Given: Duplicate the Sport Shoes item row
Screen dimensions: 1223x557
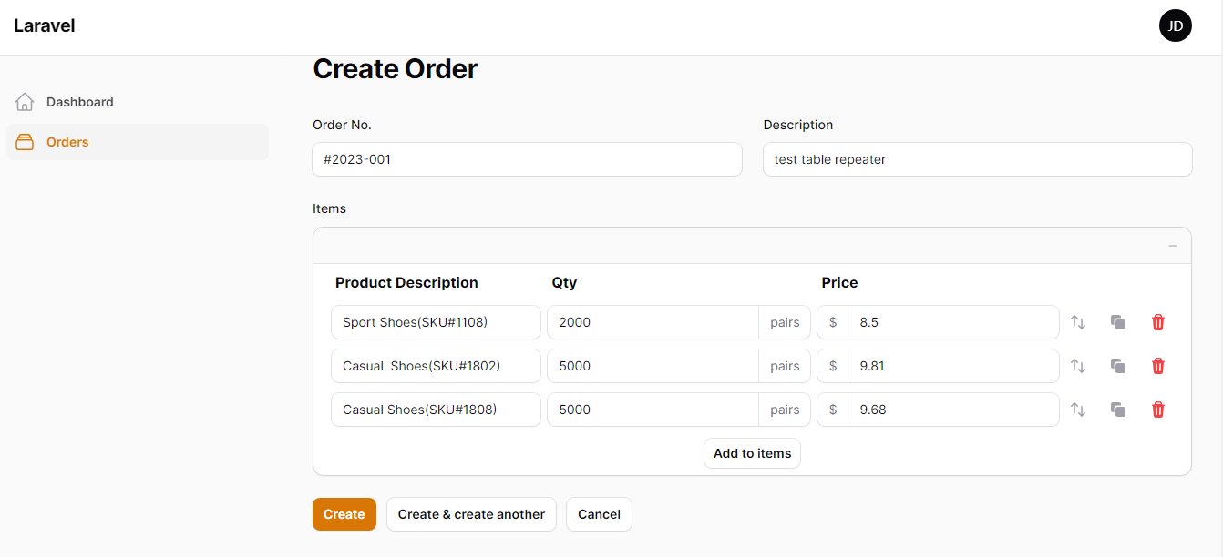Looking at the screenshot, I should coord(1118,322).
